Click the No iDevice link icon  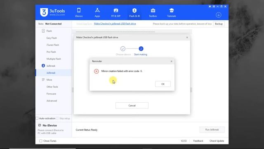tap(40, 125)
